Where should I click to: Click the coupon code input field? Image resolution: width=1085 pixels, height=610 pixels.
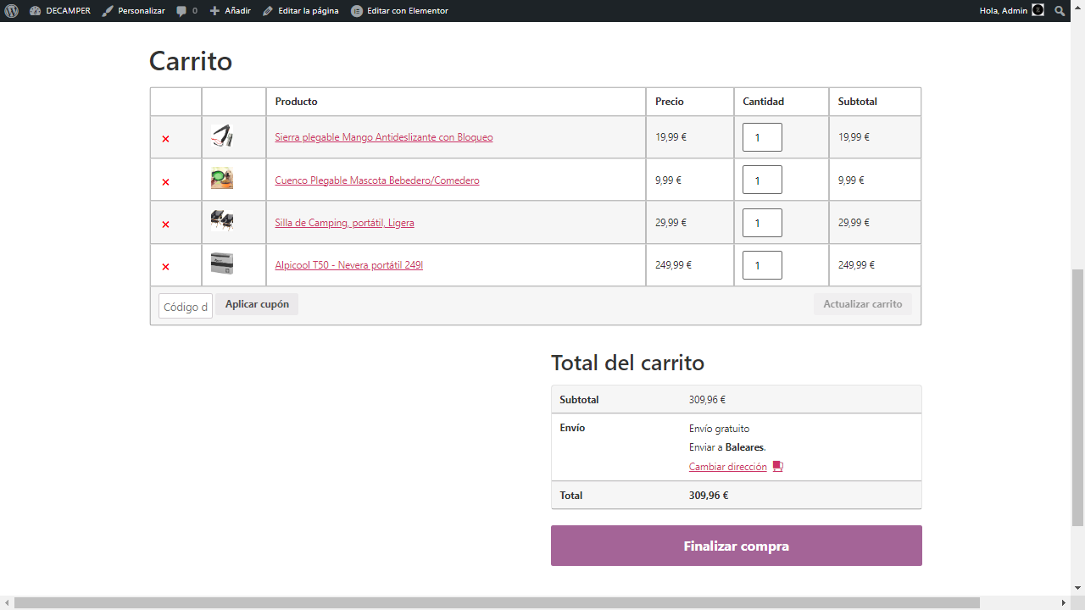(186, 306)
